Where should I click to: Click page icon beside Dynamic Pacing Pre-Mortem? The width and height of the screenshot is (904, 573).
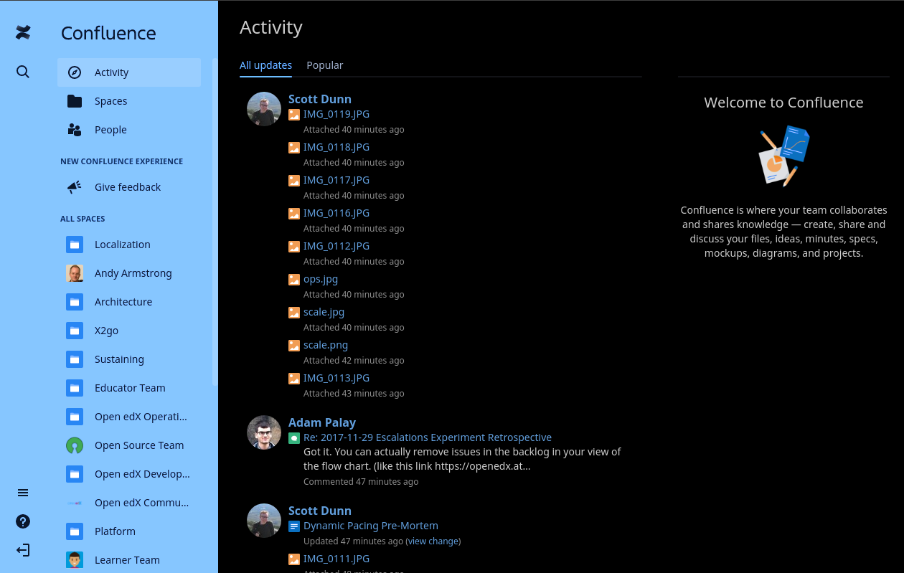(294, 526)
